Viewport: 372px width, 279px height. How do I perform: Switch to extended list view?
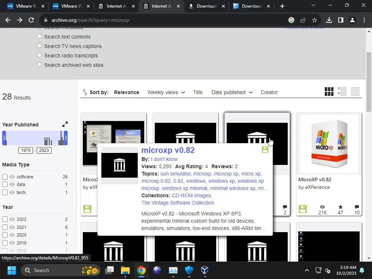point(342,92)
